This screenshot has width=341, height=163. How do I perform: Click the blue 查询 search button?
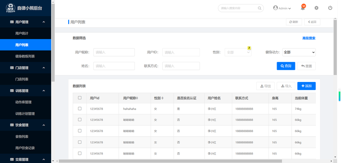coord(286,66)
